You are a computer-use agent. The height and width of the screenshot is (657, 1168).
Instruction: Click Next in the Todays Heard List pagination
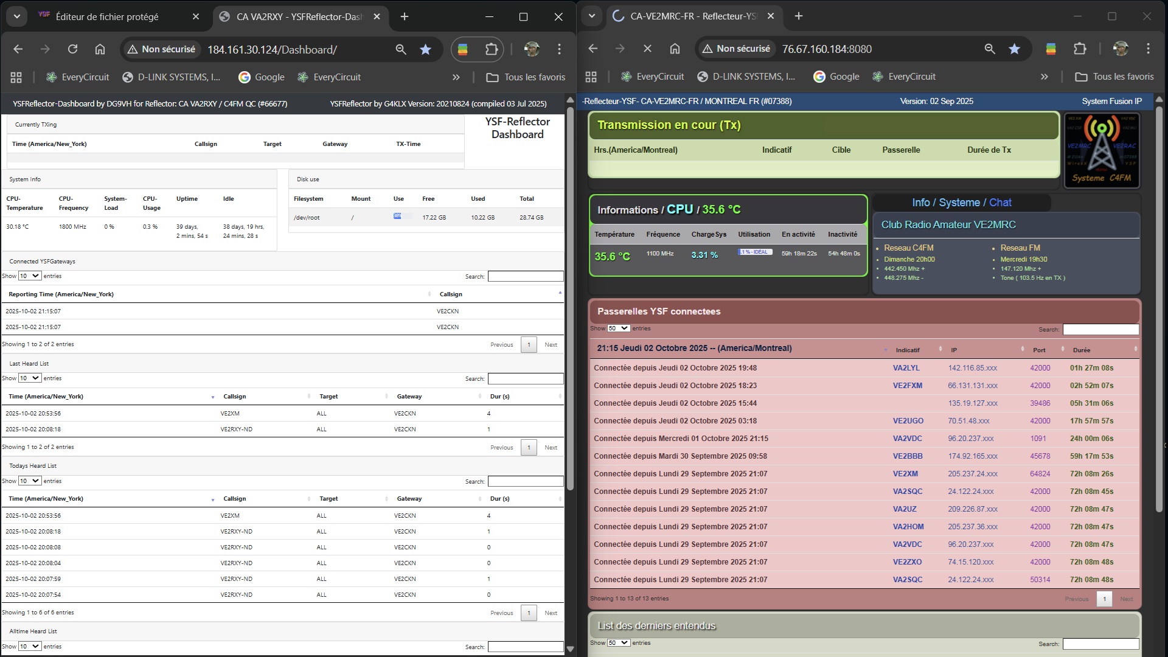point(551,613)
